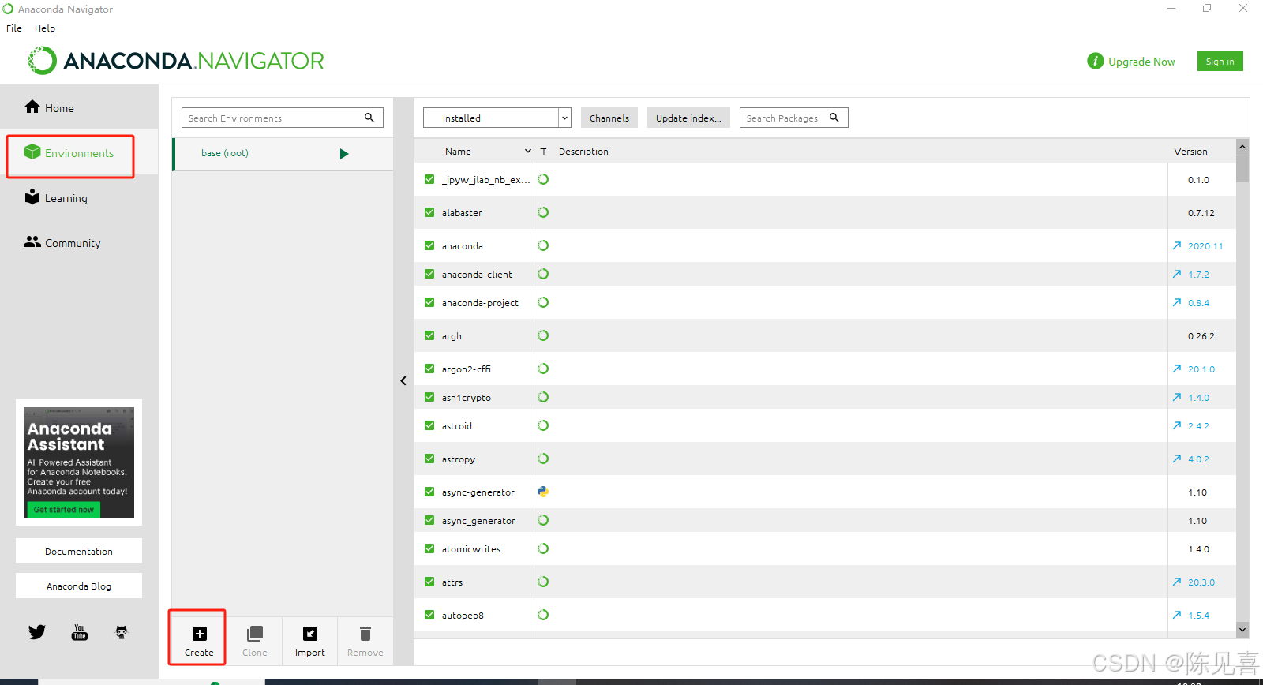Click the Sign in button
The image size is (1263, 685).
(x=1220, y=61)
